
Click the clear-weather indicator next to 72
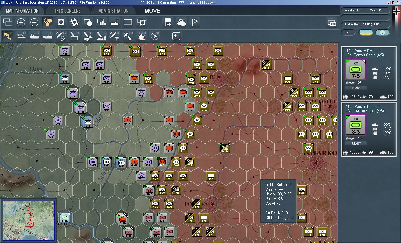(366, 33)
